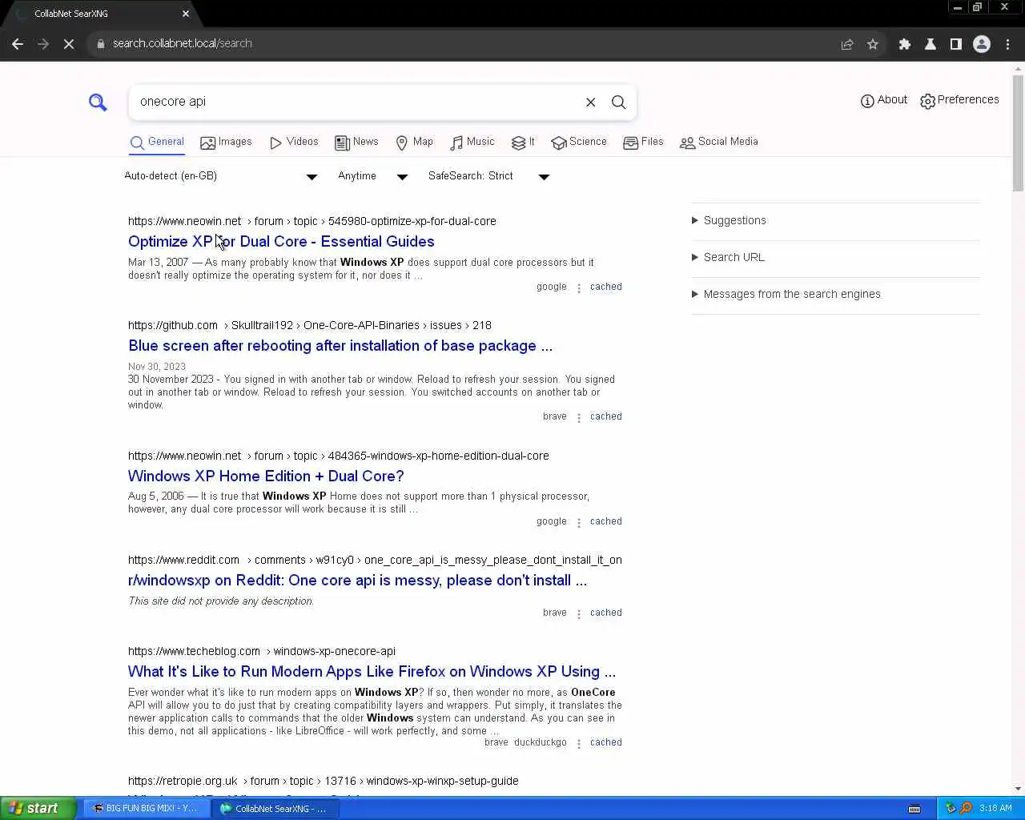Click the address bar URL
Viewport: 1025px width, 820px height.
pyautogui.click(x=183, y=43)
